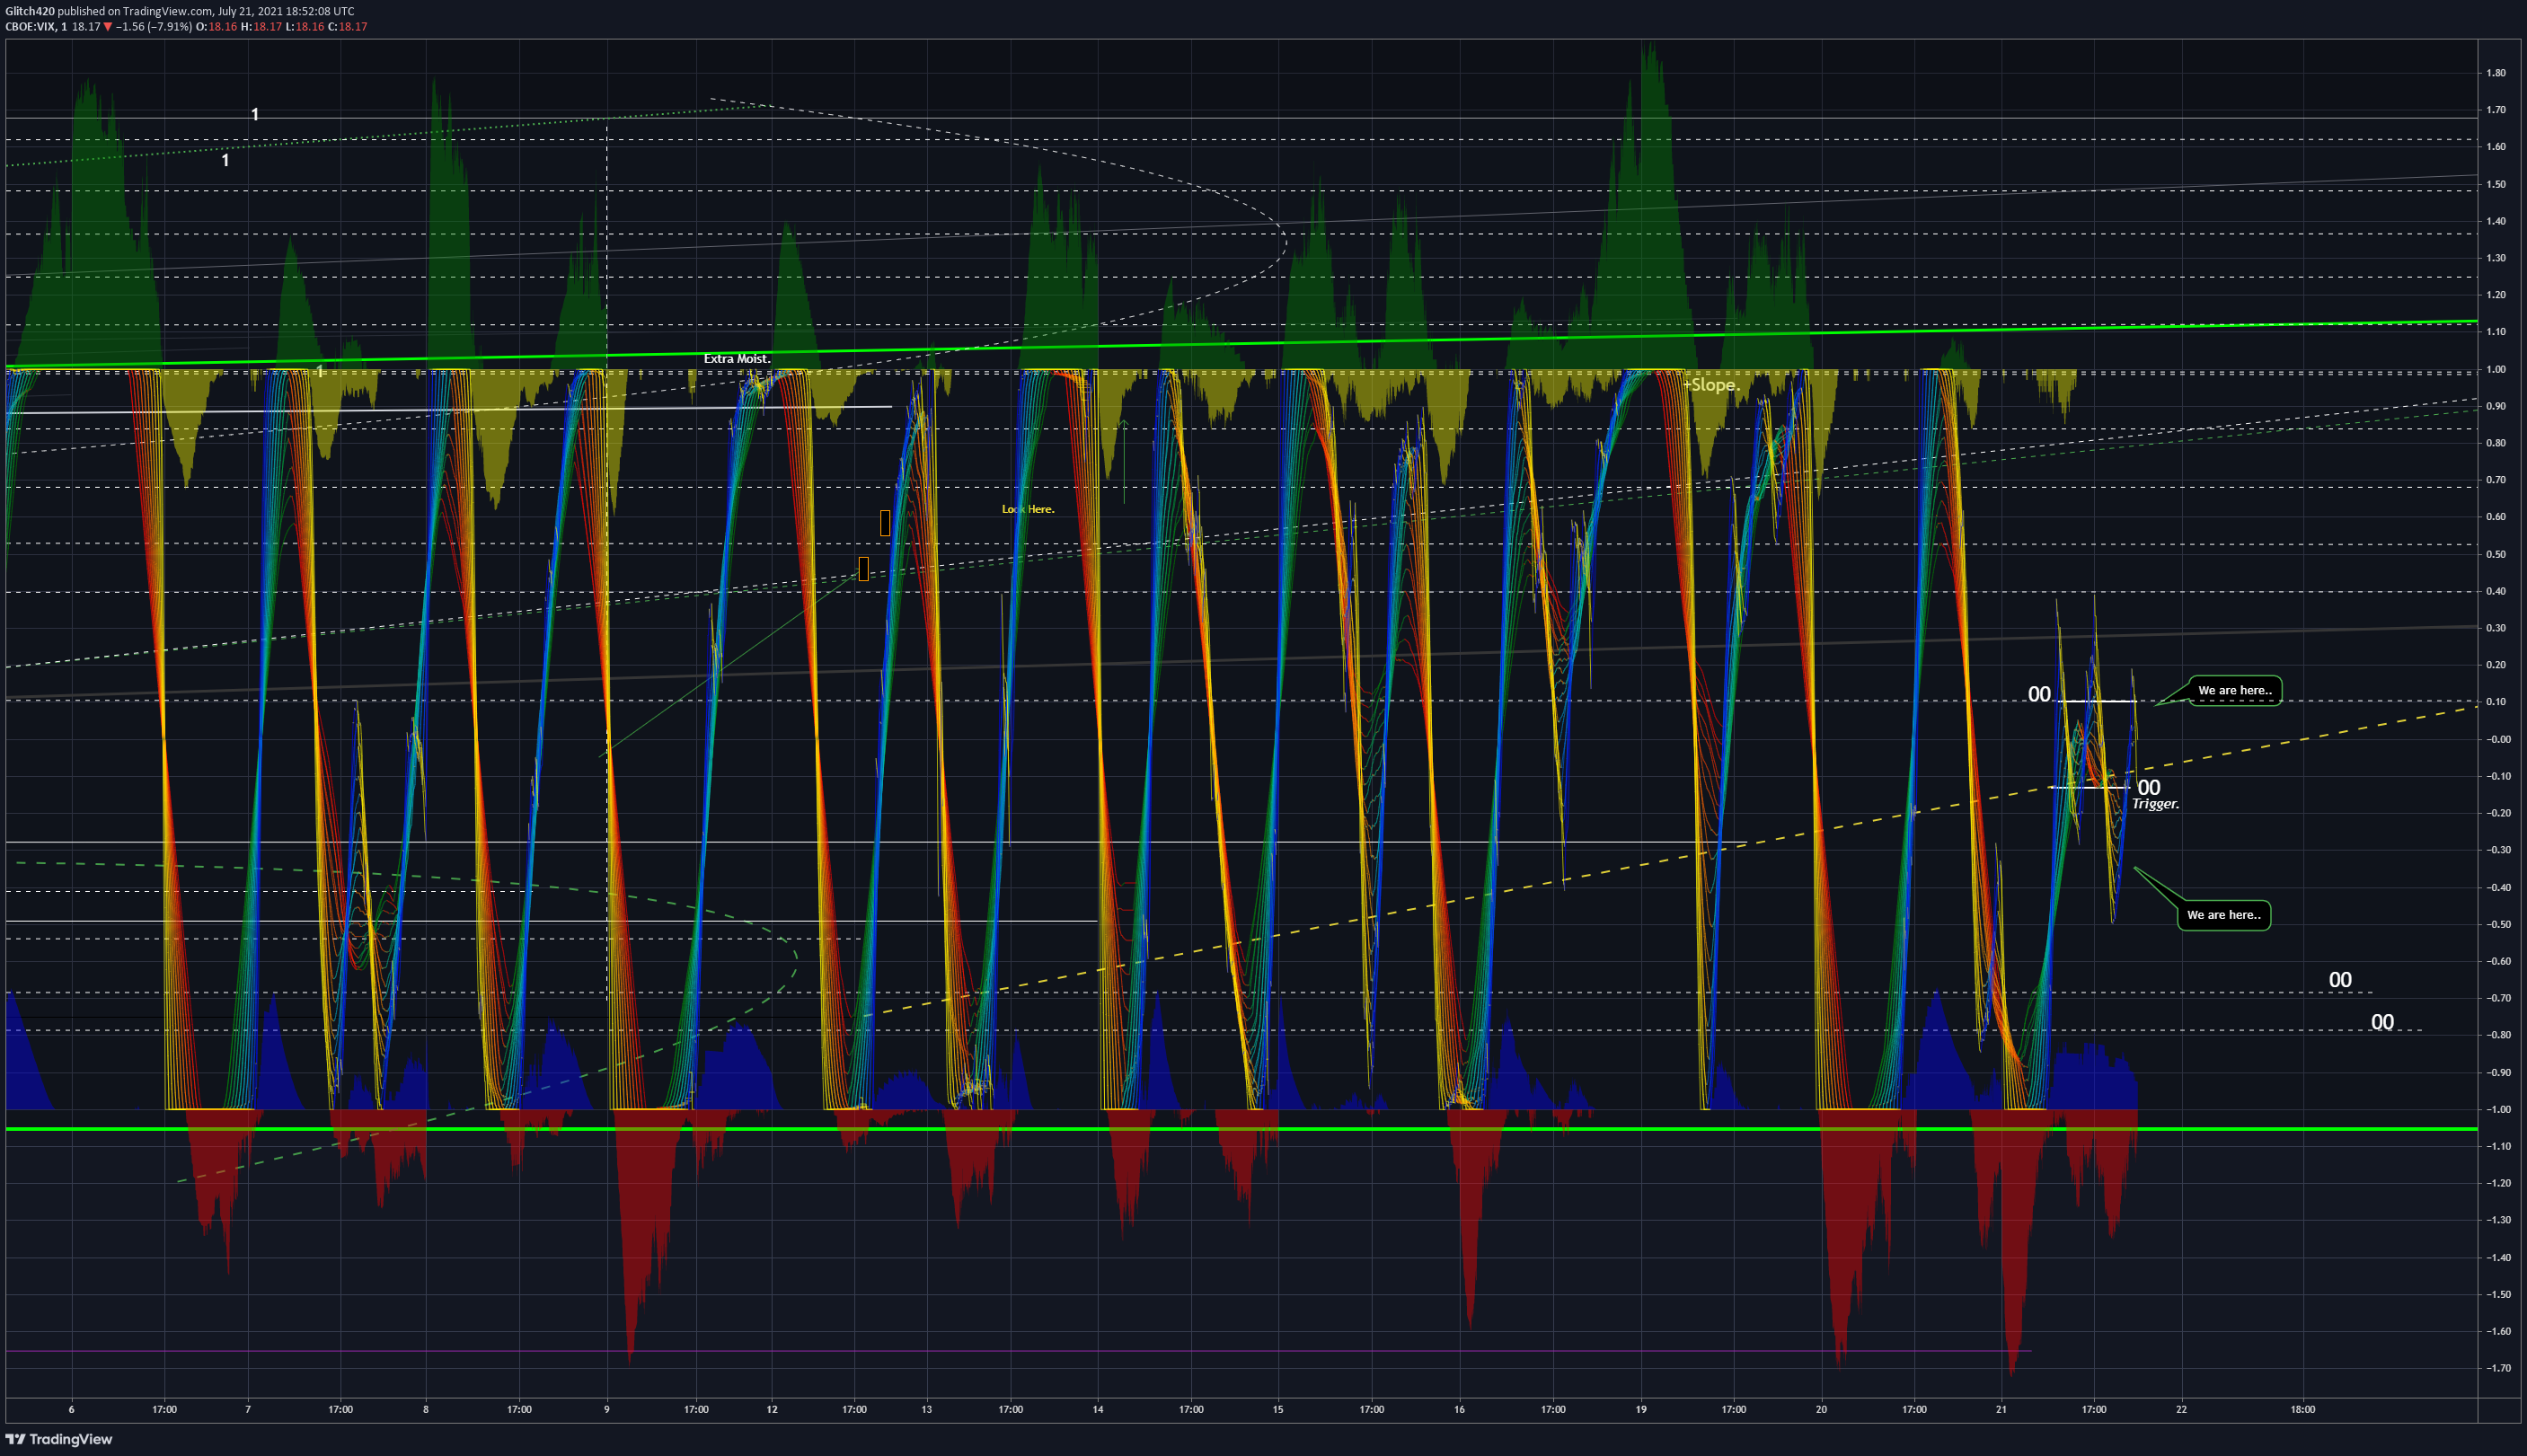The width and height of the screenshot is (2527, 1456).
Task: Select the 'Extra Moist.' annotation
Action: pyautogui.click(x=737, y=359)
